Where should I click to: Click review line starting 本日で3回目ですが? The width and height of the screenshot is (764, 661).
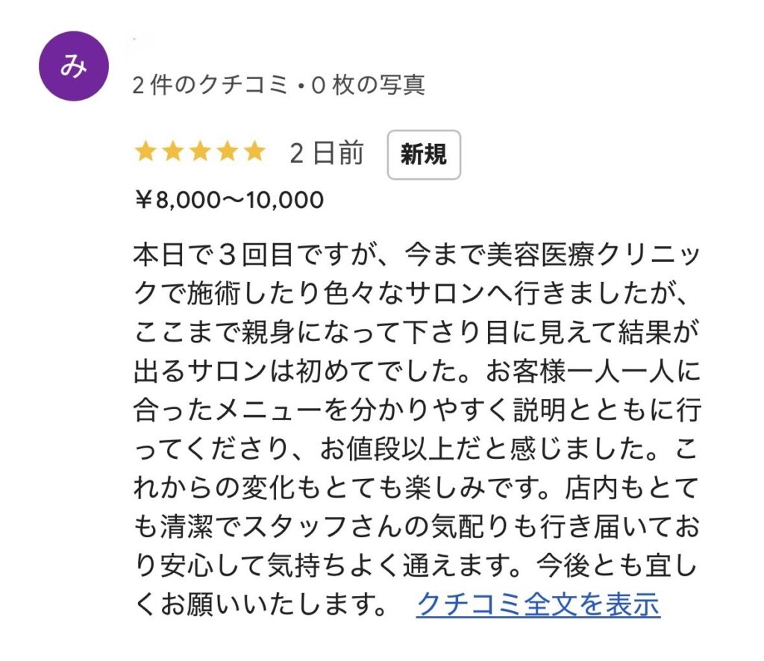point(417,254)
